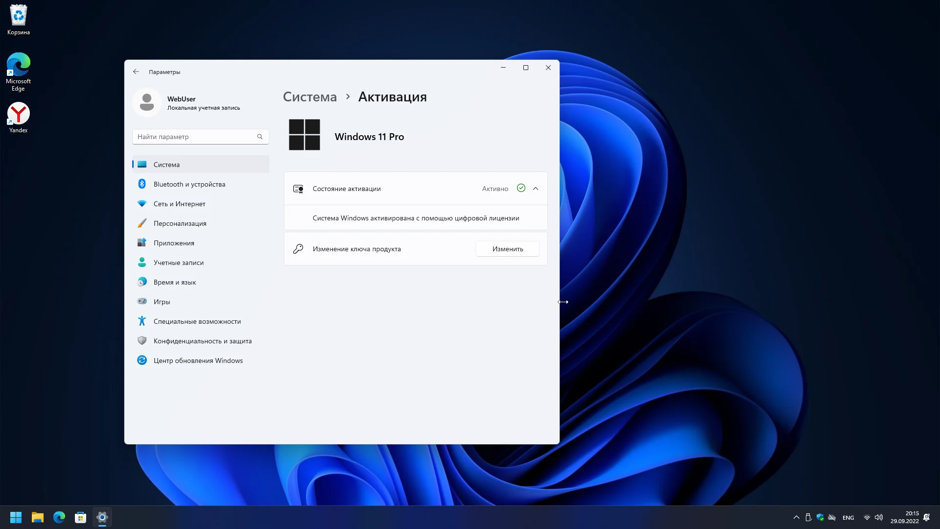940x529 pixels.
Task: Collapse the activation state chevron
Action: coord(536,189)
